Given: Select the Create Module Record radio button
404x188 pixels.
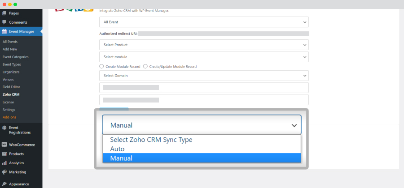Looking at the screenshot, I should coord(101,66).
